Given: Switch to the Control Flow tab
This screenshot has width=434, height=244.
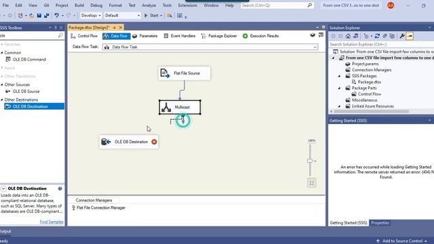Looking at the screenshot, I should (84, 36).
